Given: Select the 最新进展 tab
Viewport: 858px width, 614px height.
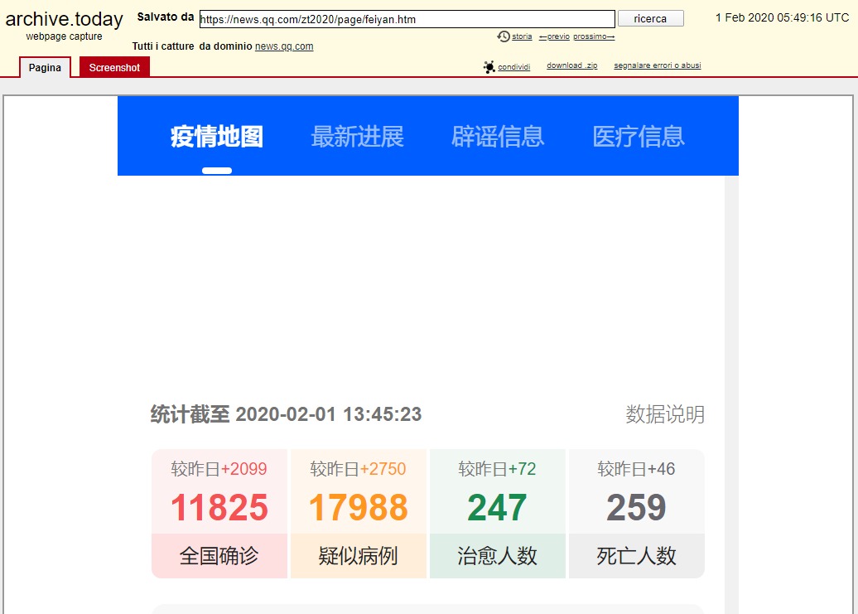Looking at the screenshot, I should click(357, 136).
